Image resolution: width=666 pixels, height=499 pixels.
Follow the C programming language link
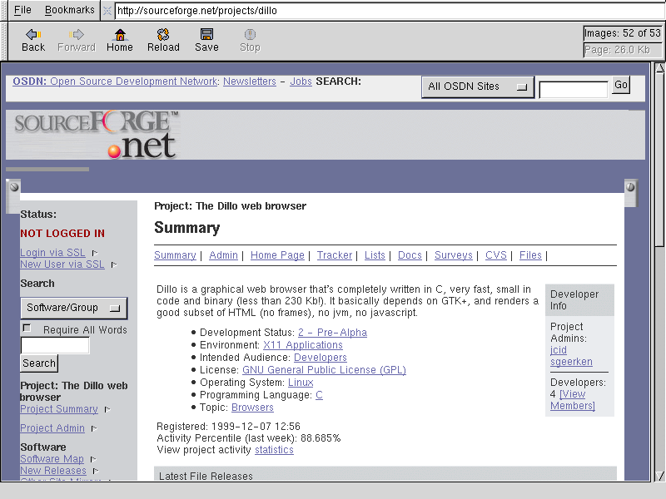pos(319,395)
